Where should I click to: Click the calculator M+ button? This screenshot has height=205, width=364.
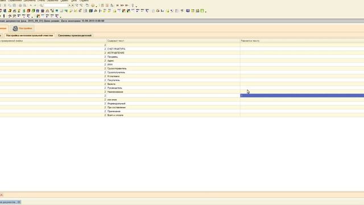point(122,5)
